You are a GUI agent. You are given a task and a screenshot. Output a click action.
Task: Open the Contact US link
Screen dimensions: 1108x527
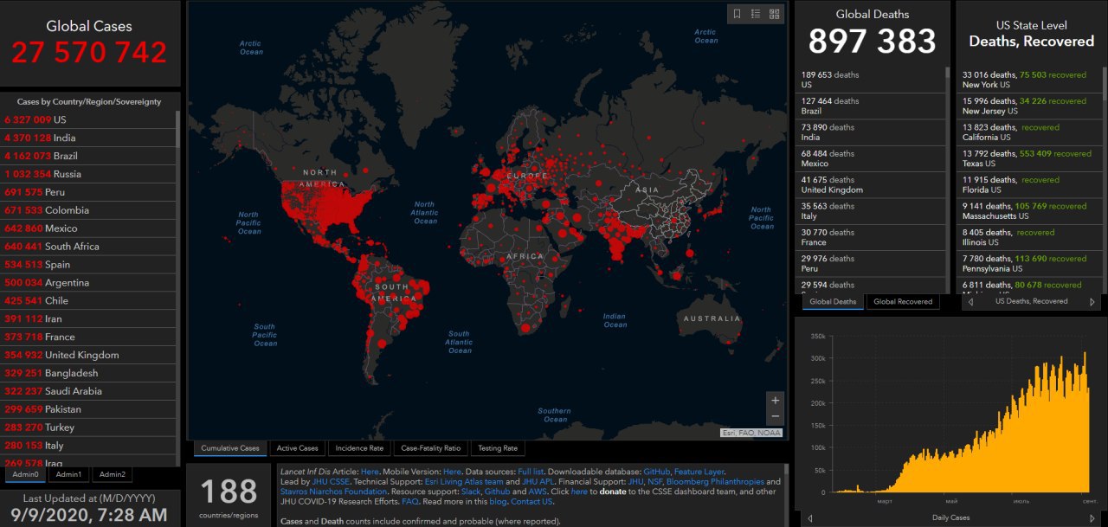coord(531,502)
